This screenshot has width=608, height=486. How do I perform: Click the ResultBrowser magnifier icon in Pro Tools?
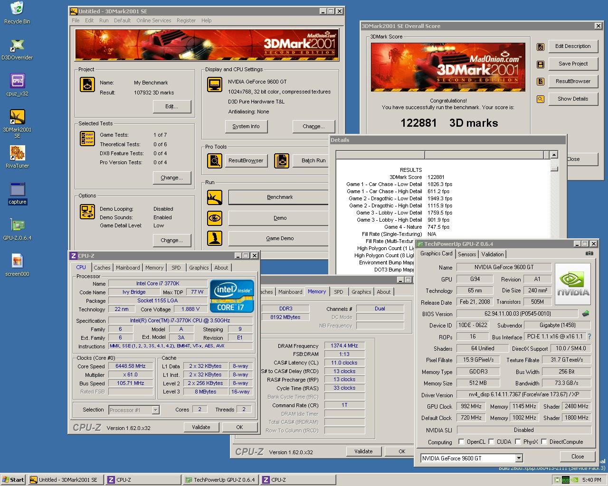[x=215, y=160]
